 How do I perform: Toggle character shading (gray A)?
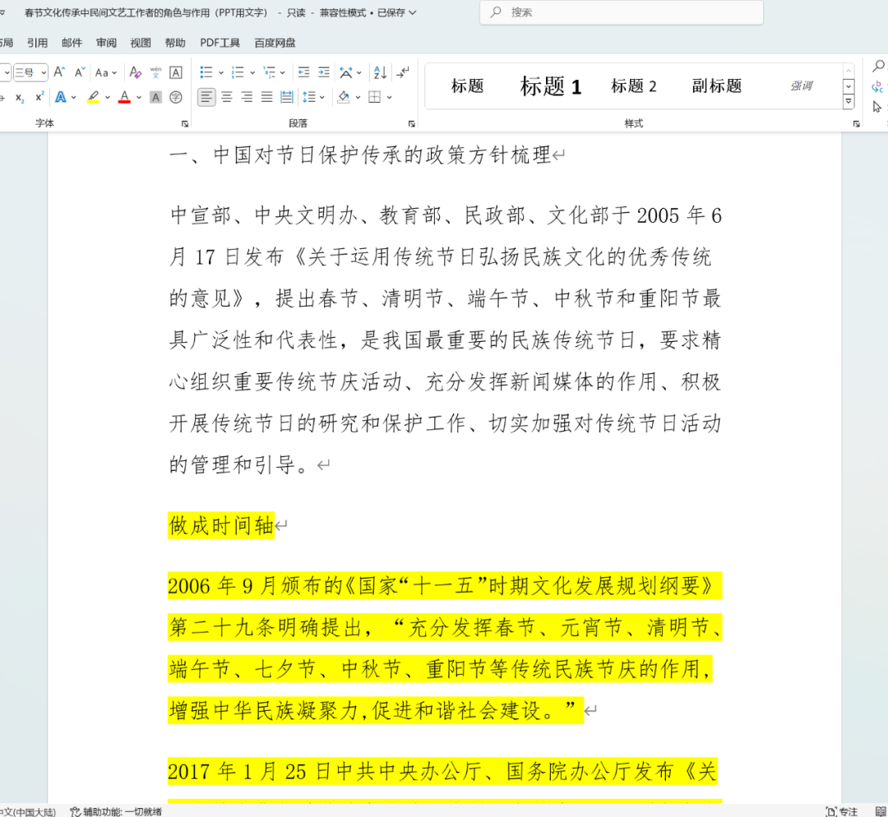click(x=155, y=97)
